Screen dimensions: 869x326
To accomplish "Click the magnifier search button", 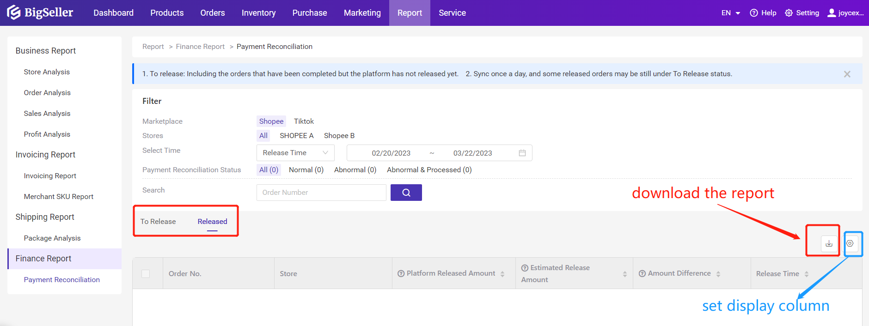I will (x=406, y=193).
